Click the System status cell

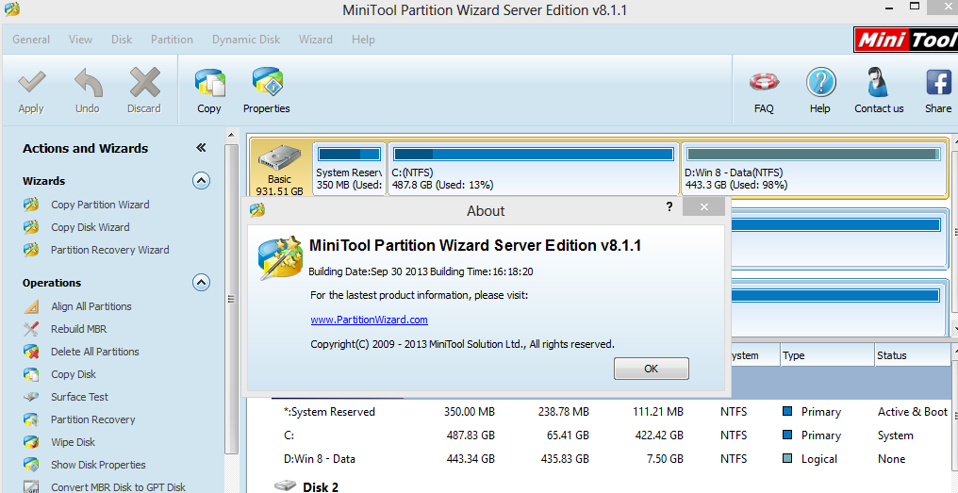pyautogui.click(x=896, y=435)
